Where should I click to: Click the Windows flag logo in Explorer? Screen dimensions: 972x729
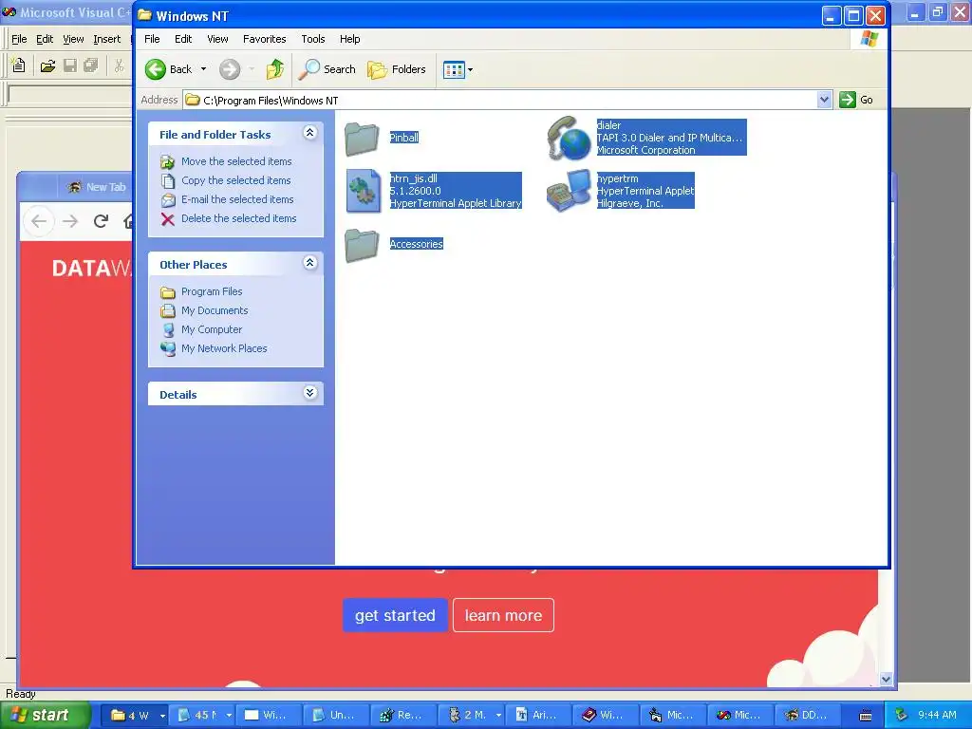pyautogui.click(x=869, y=39)
